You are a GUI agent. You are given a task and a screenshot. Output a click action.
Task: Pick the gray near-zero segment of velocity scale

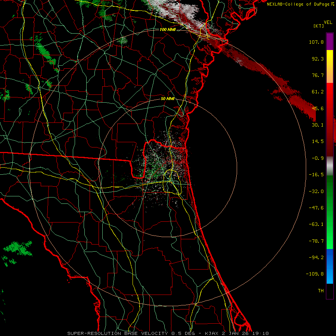coord(330,166)
